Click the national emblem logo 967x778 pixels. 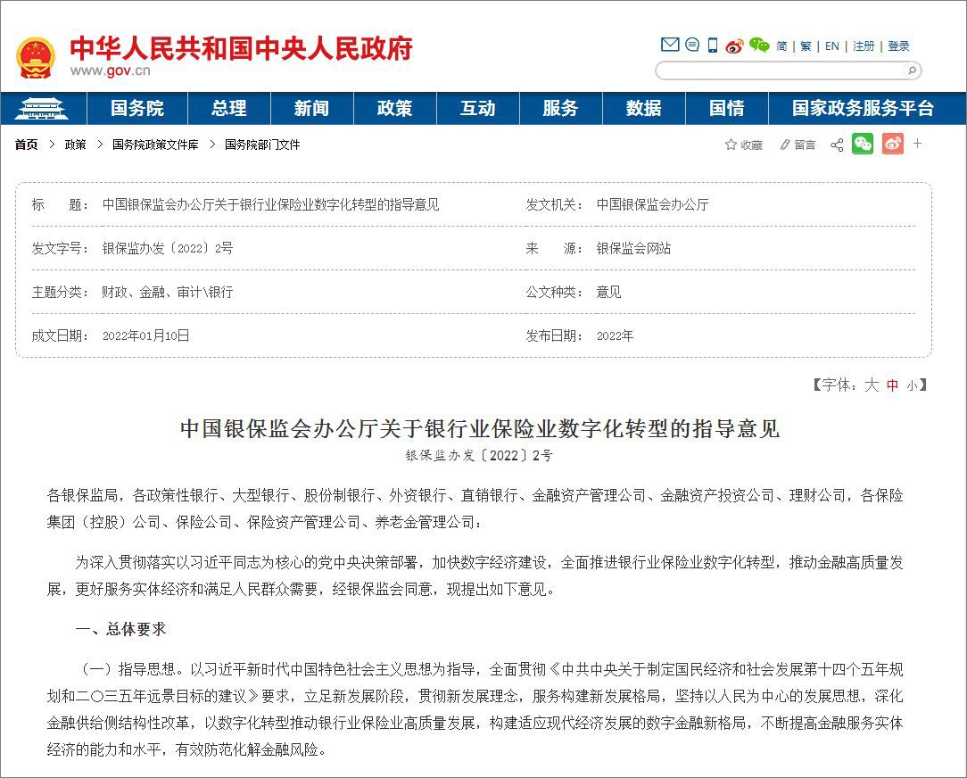pyautogui.click(x=36, y=58)
